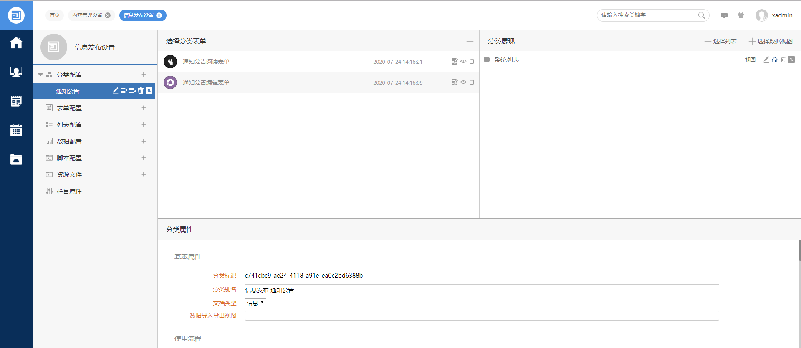801x348 pixels.
Task: Switch to the 首页 tab
Action: pos(55,15)
